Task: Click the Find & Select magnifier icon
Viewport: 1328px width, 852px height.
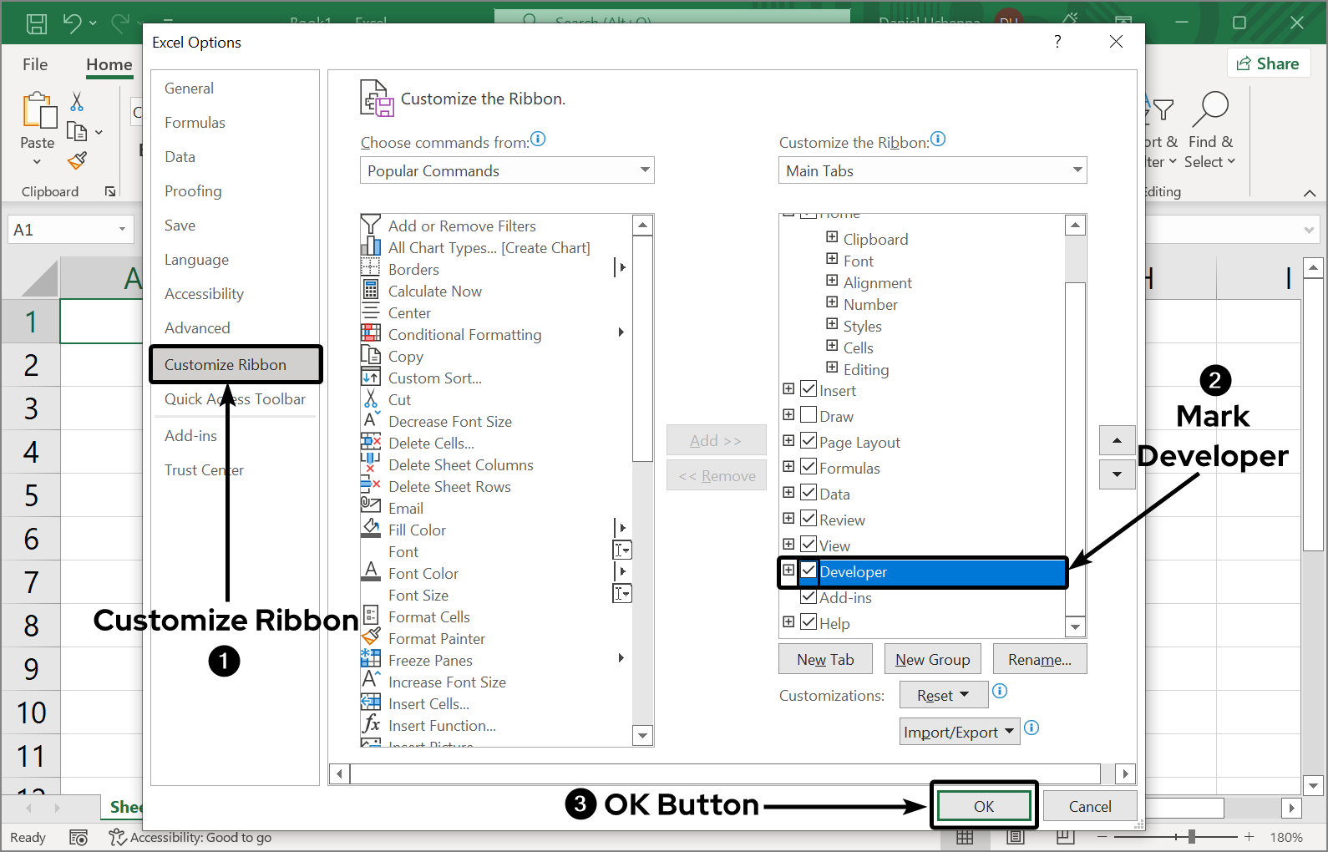Action: (1212, 109)
